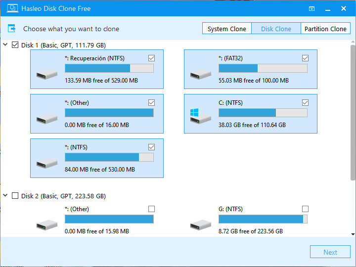Toggle the FAT32 partition checkbox
This screenshot has height=267, width=356.
coord(306,58)
